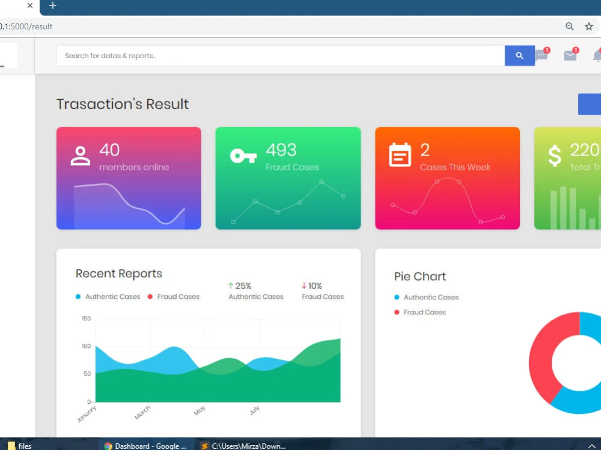Bookmark page with star icon

[589, 26]
